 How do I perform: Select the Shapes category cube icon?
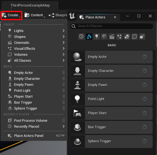pos(104,37)
